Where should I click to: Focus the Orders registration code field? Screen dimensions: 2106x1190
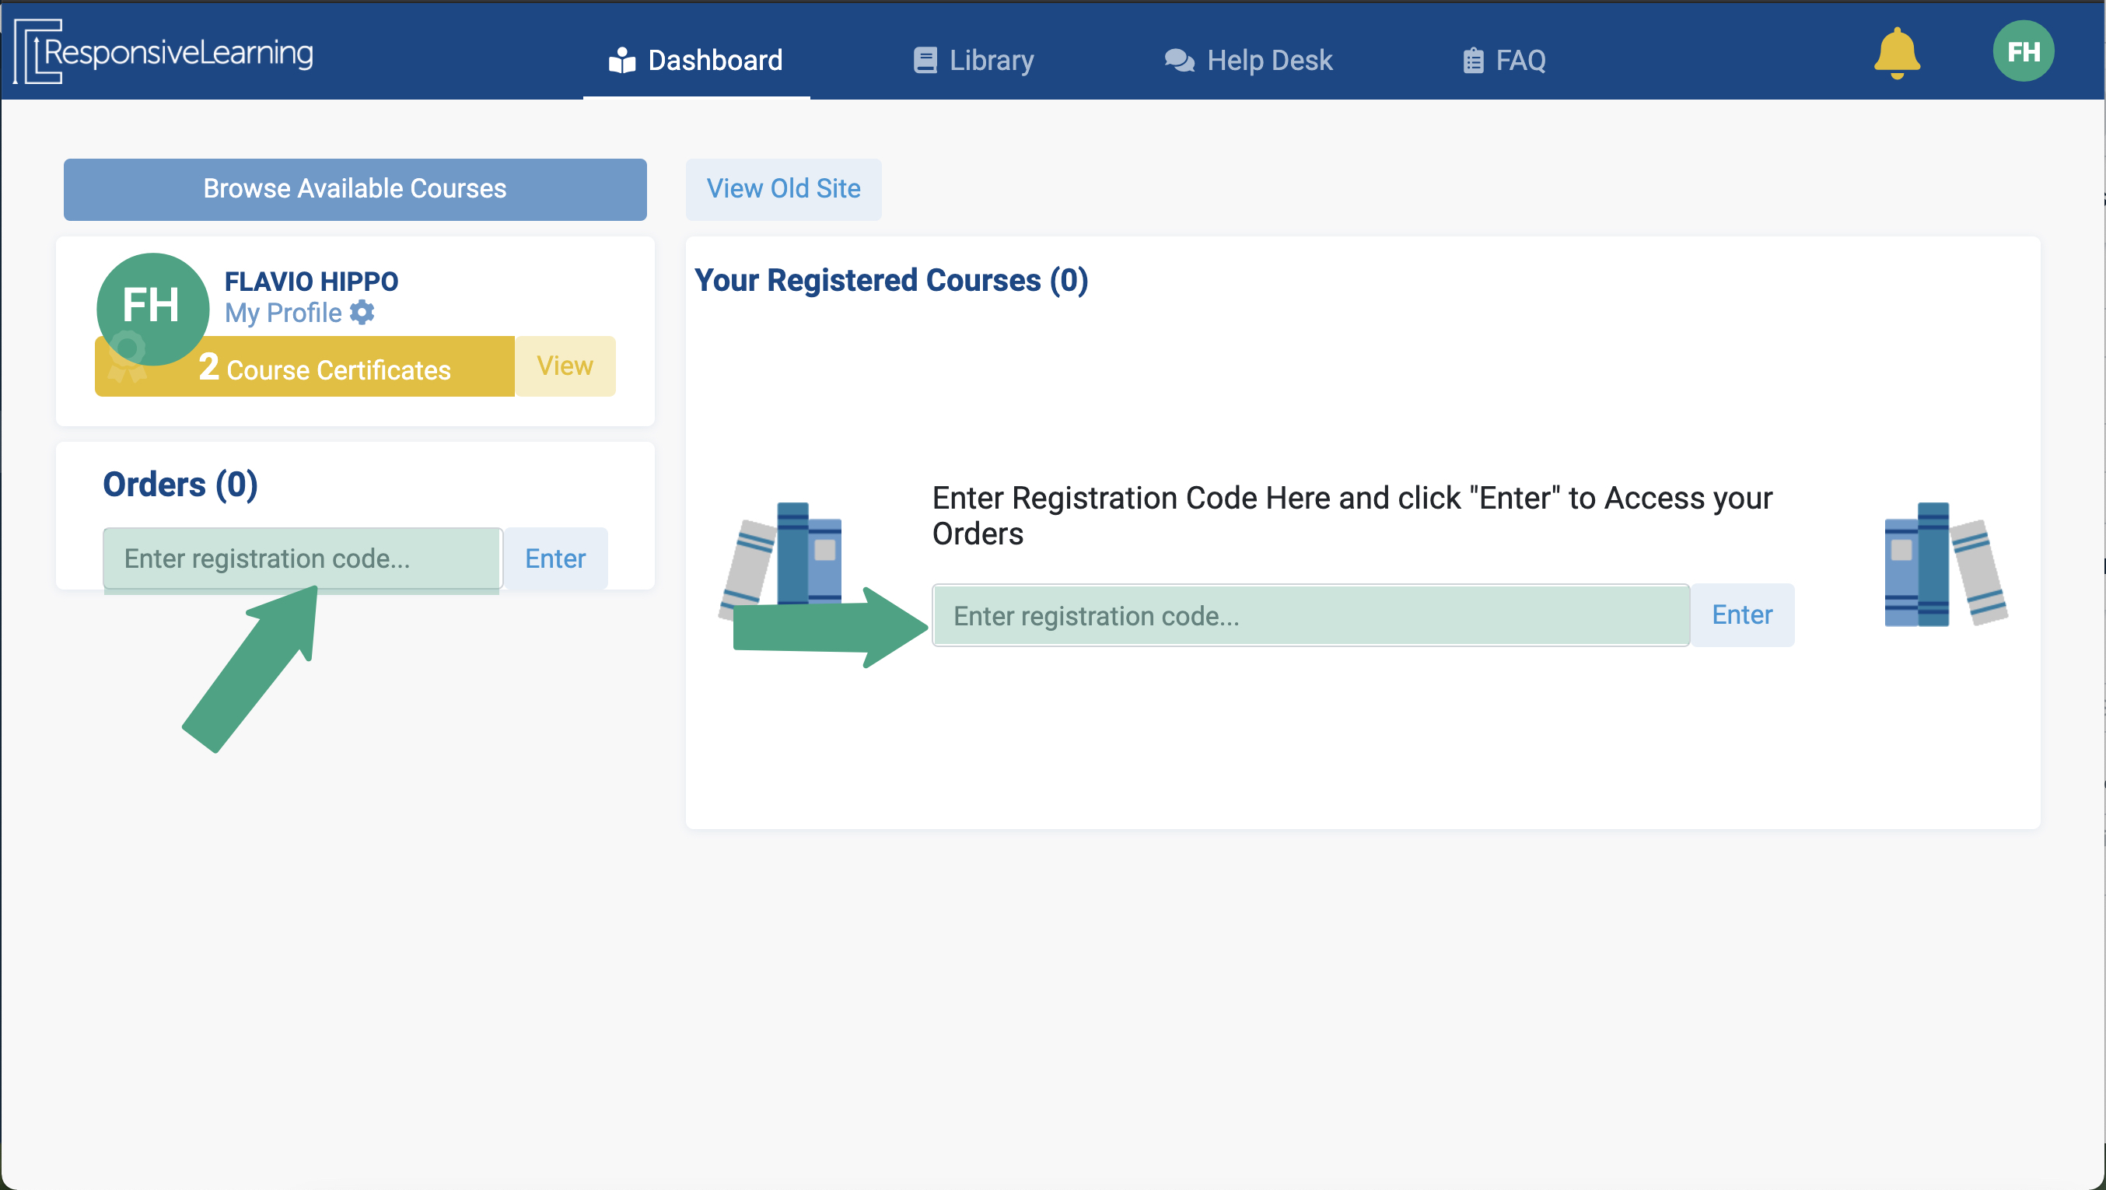point(302,558)
